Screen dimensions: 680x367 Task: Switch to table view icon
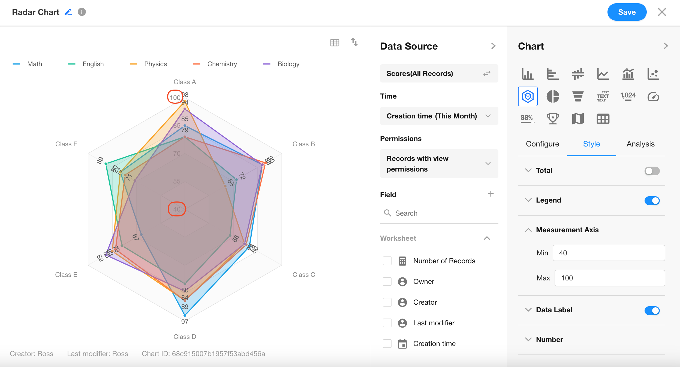tap(335, 42)
